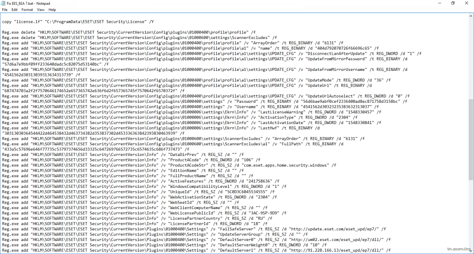Open the Format menu
474x254 pixels.
coord(27,9)
